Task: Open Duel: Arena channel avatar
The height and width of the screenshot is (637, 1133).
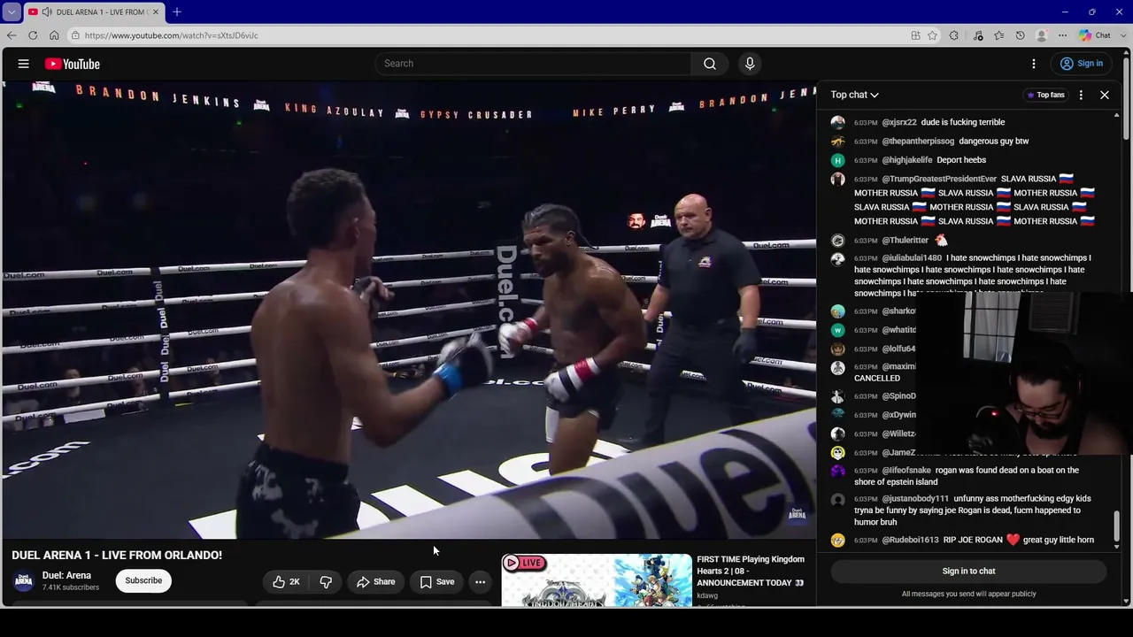Action: point(24,581)
